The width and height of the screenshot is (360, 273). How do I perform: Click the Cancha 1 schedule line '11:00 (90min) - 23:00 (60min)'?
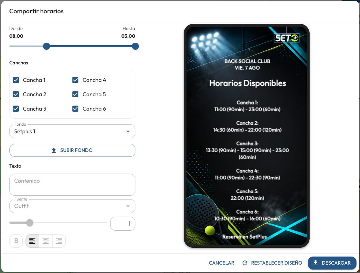(x=247, y=110)
